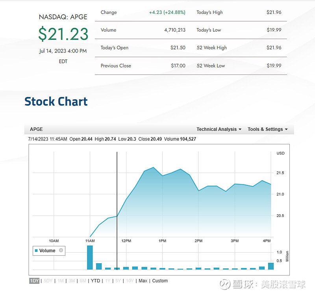The height and width of the screenshot is (294, 315).
Task: Toggle the 1DY time range
Action: 34,281
